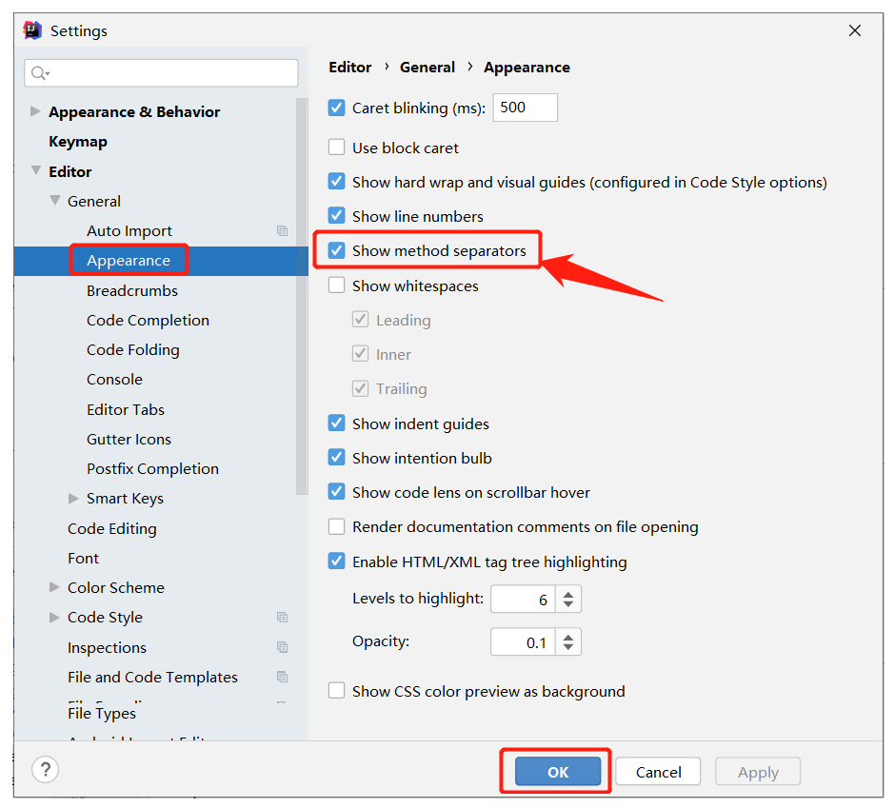Enable Render documentation comments on file opening
The image size is (894, 808).
[x=336, y=526]
